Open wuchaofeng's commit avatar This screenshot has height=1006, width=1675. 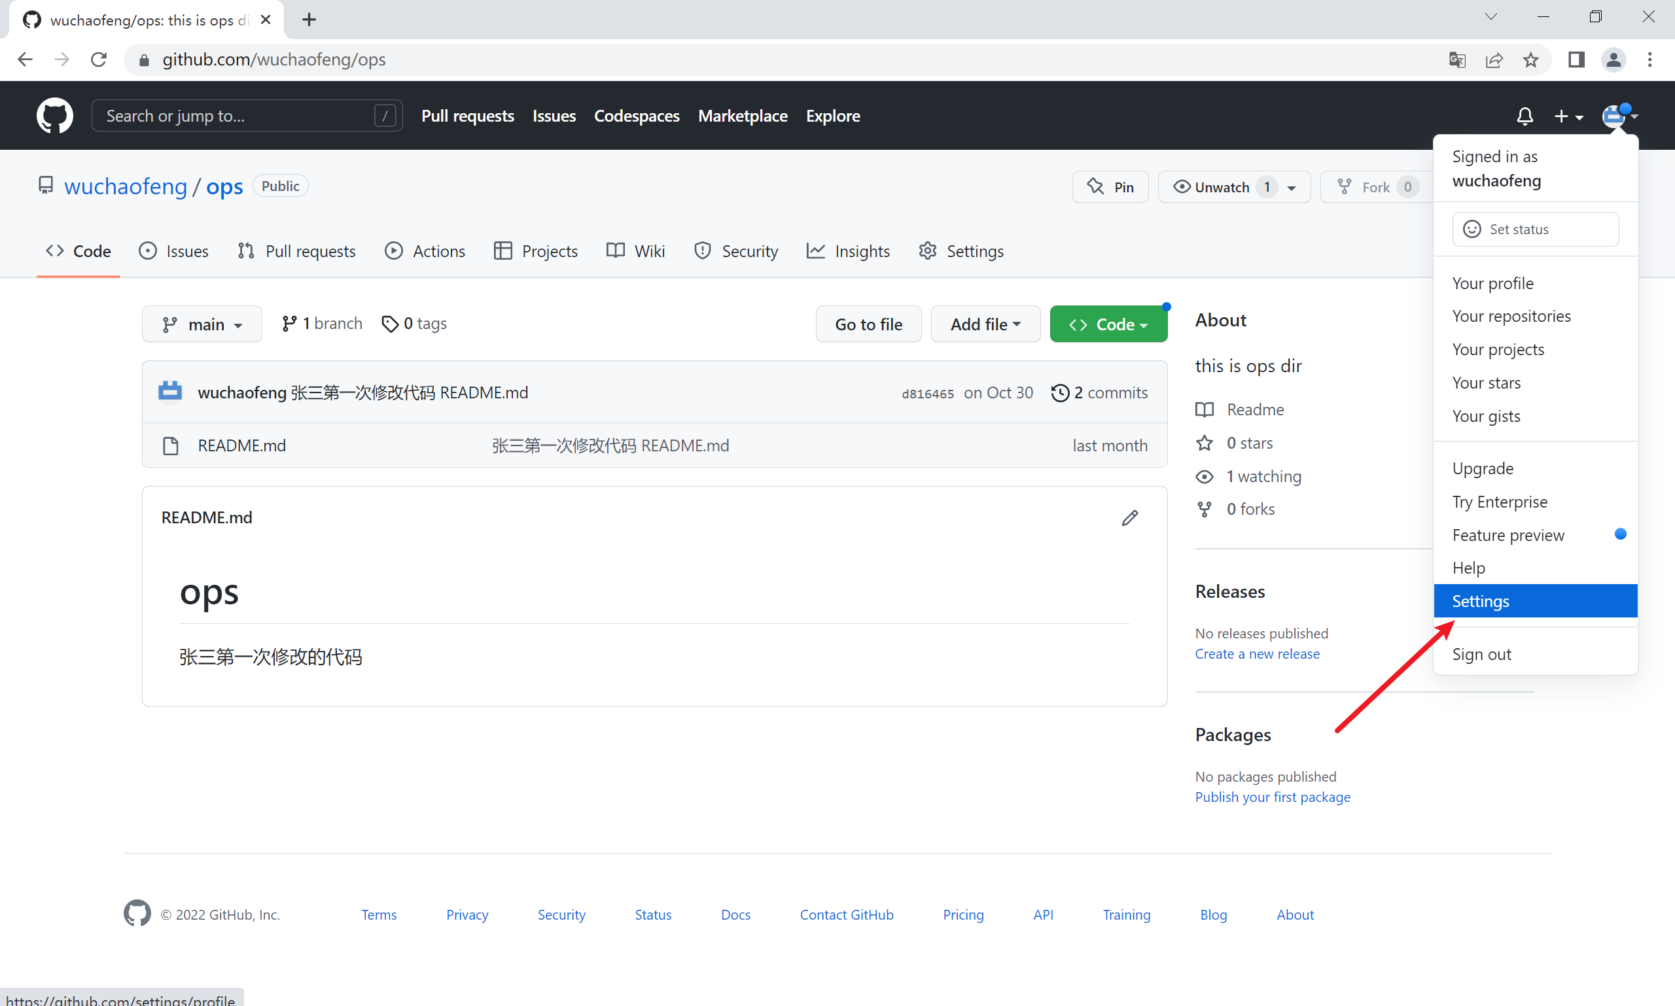pyautogui.click(x=169, y=392)
